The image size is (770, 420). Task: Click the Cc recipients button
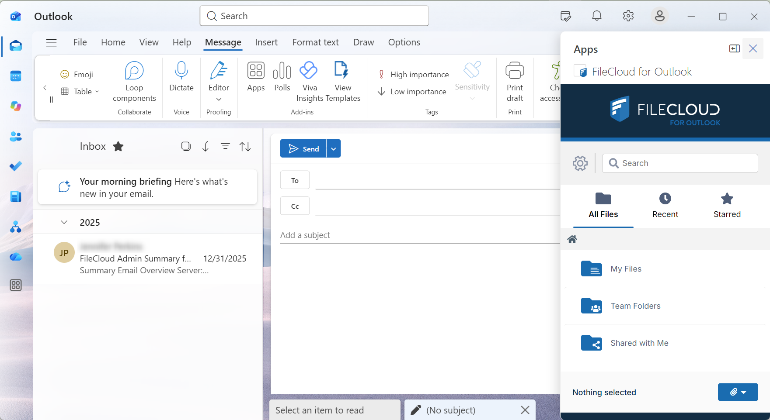click(x=295, y=206)
